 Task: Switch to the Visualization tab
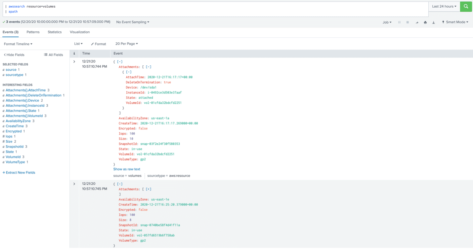tap(80, 32)
